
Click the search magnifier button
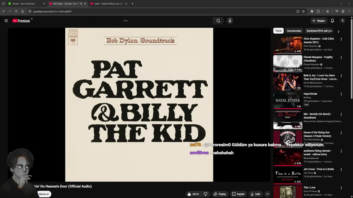[218, 21]
